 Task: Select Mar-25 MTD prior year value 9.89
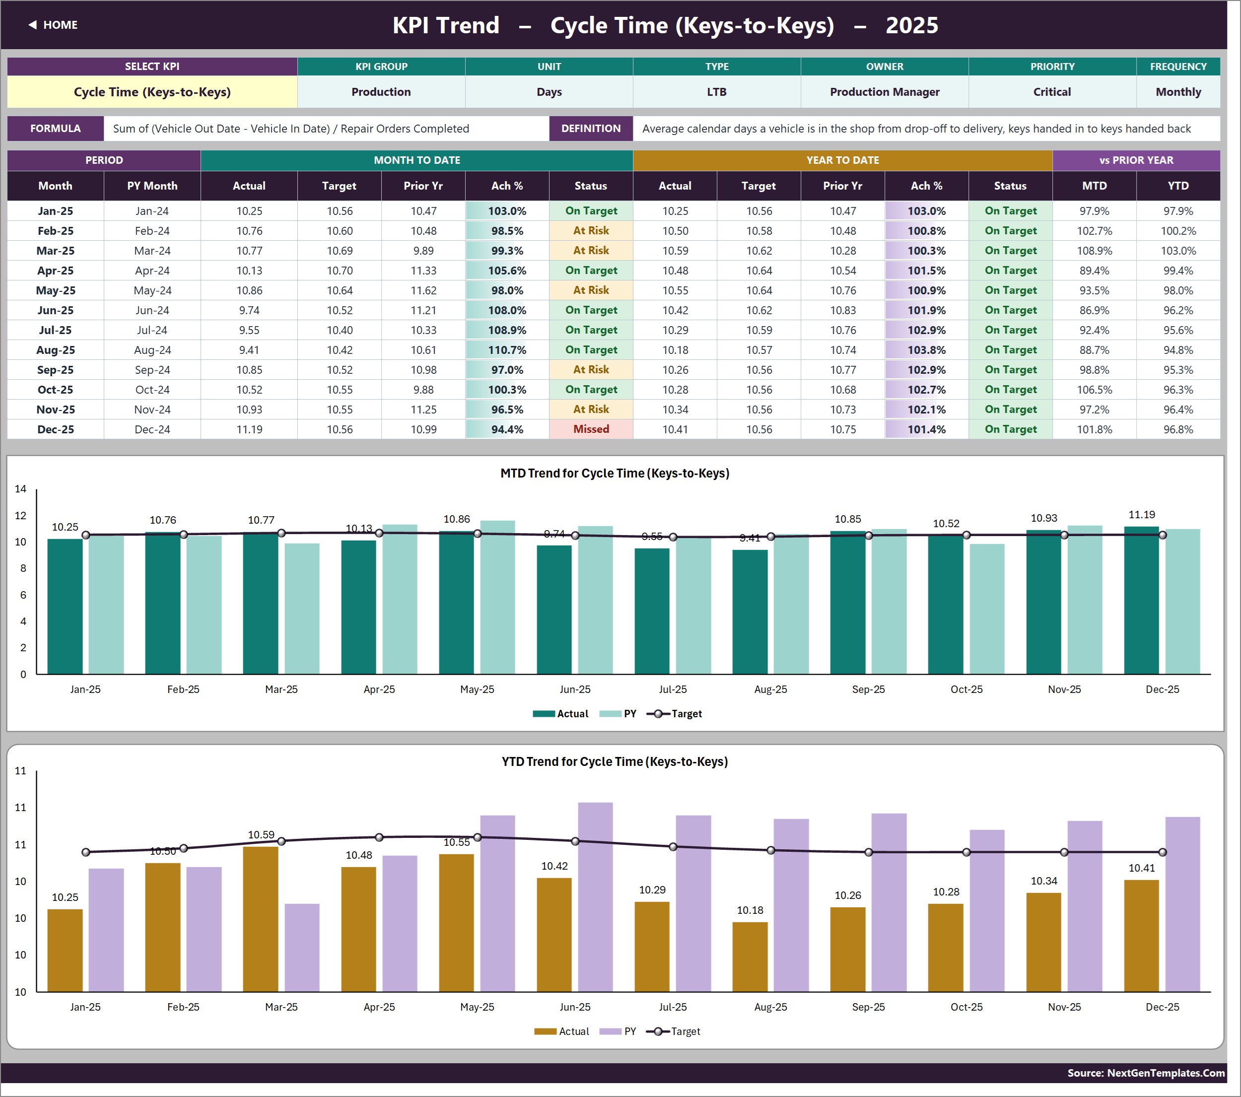pos(423,251)
